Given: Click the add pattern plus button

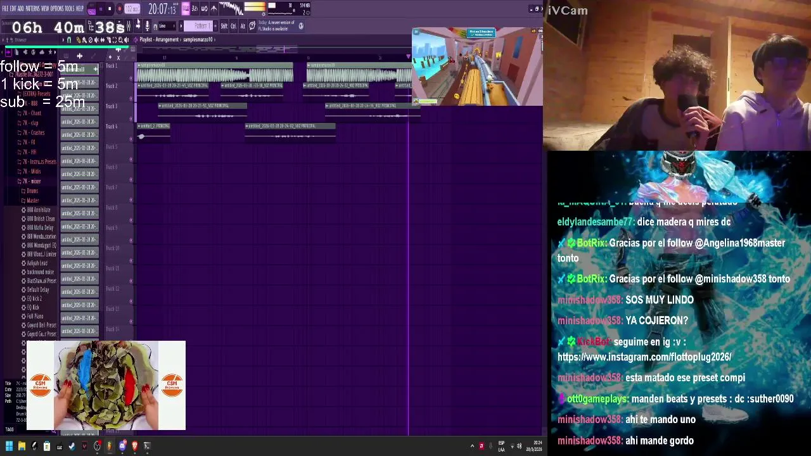Looking at the screenshot, I should click(x=215, y=25).
